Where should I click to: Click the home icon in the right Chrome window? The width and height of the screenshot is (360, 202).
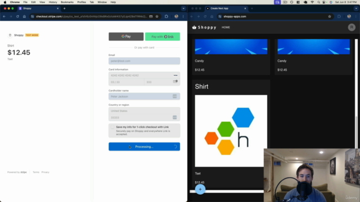coord(211,16)
